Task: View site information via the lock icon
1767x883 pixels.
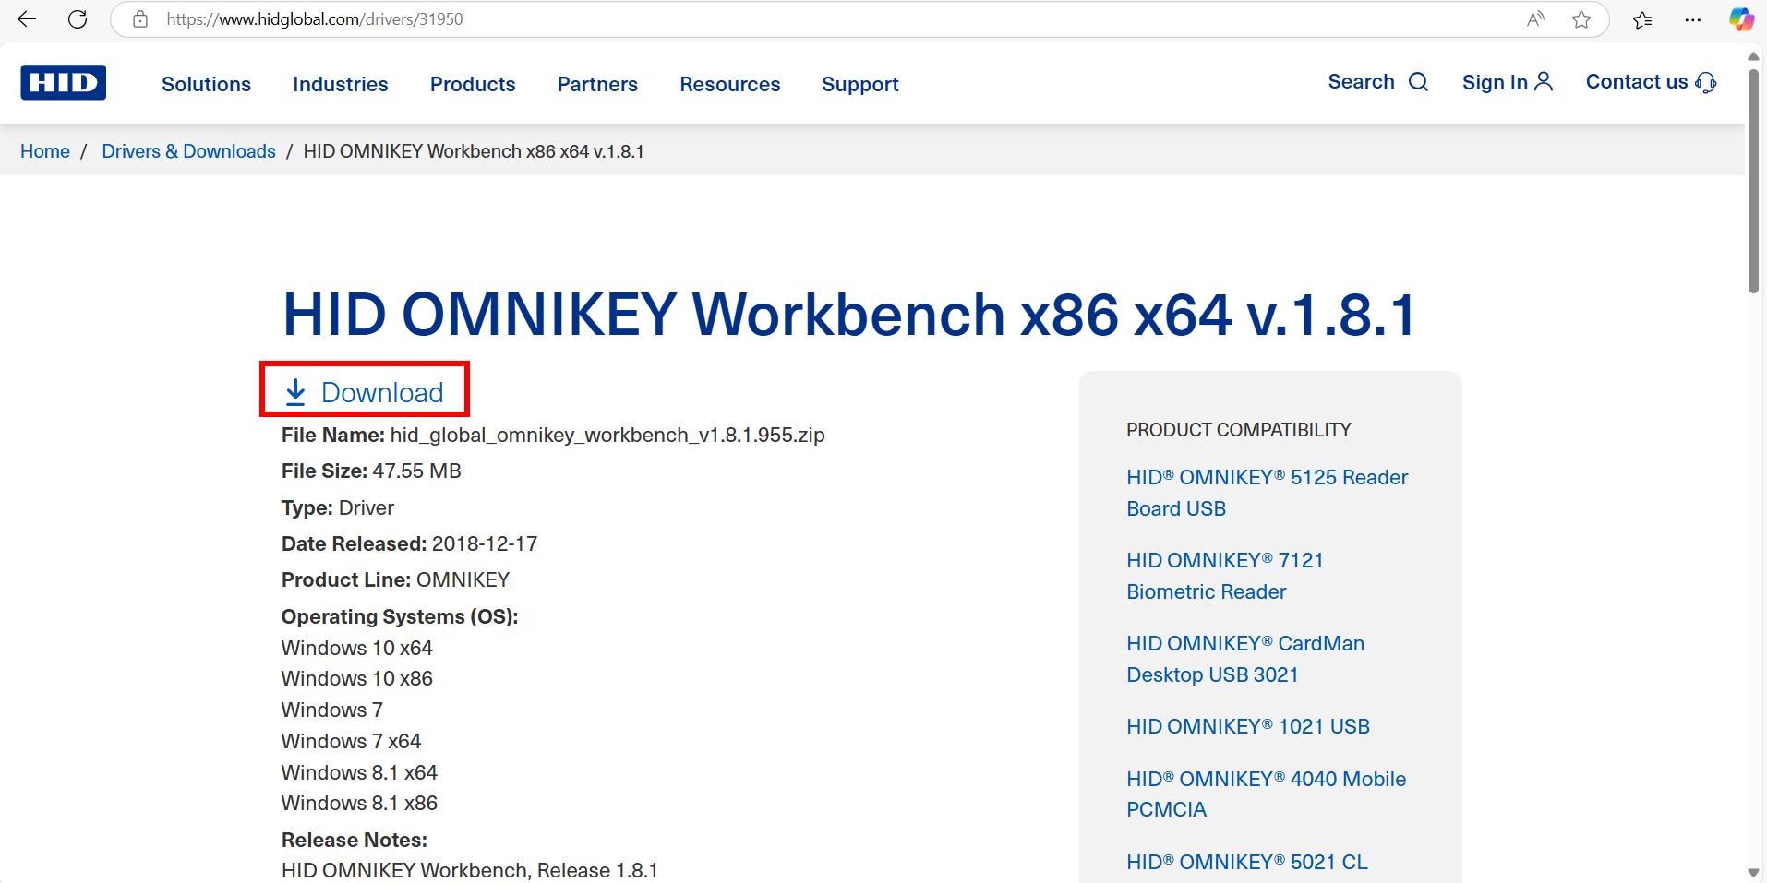Action: (x=140, y=19)
